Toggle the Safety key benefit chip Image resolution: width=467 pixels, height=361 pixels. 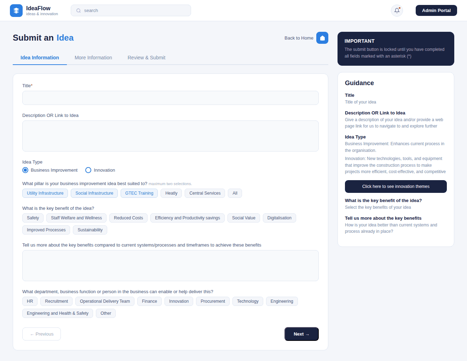33,218
